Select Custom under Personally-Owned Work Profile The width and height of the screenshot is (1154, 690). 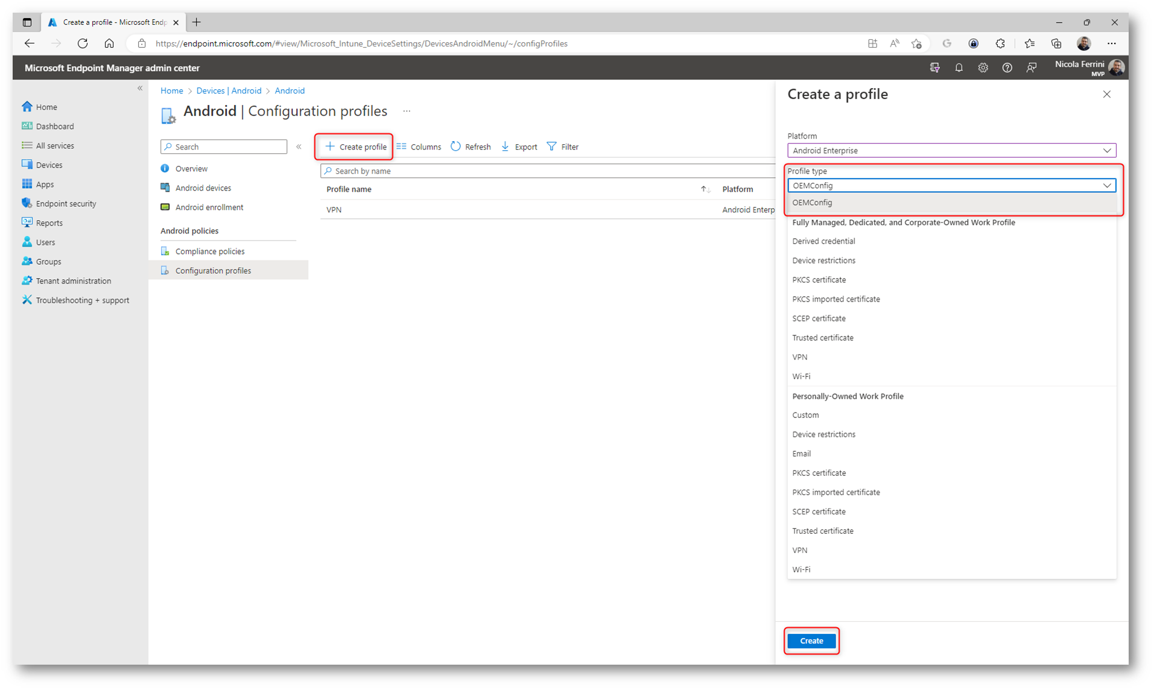pos(951,415)
